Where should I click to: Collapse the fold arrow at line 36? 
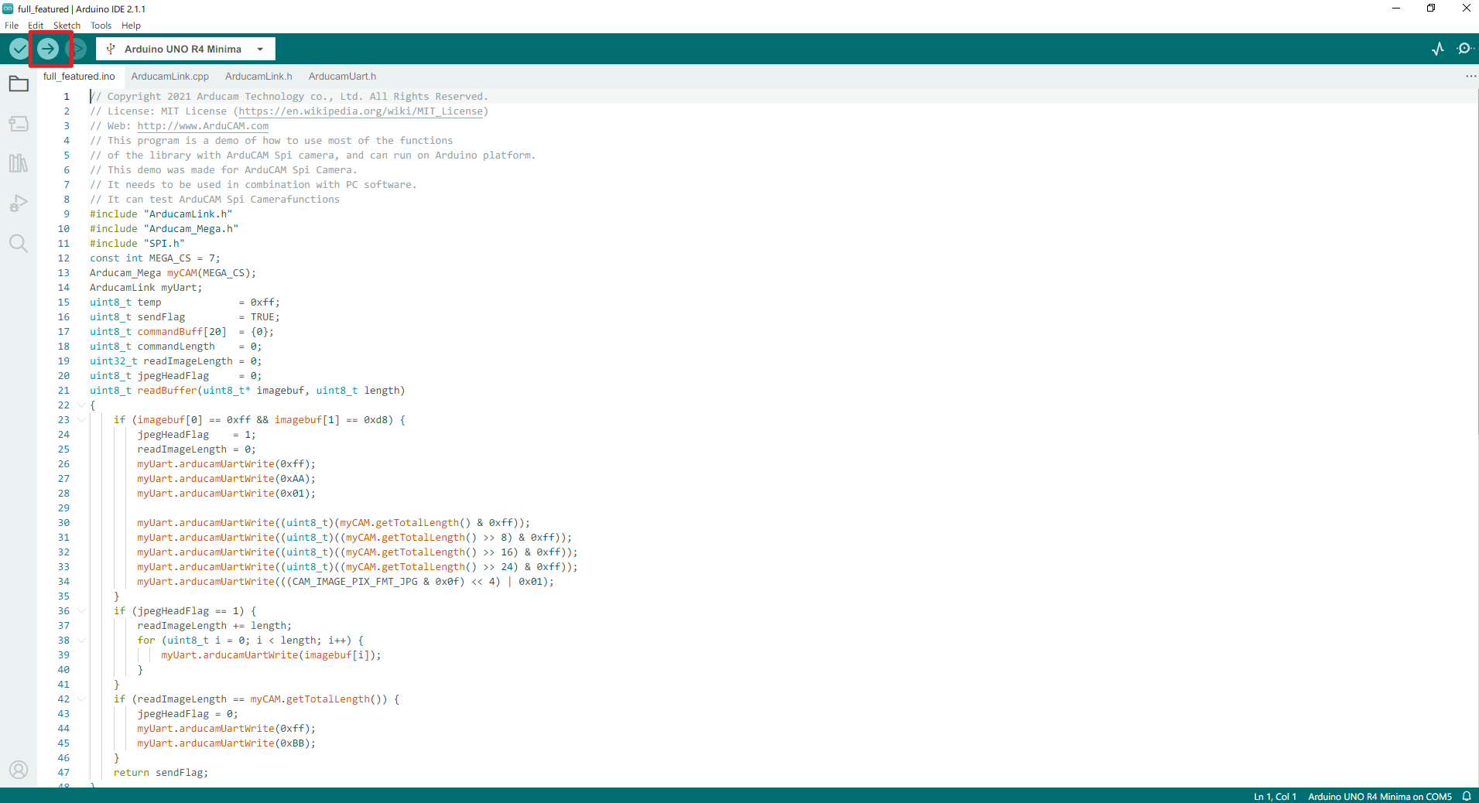(81, 611)
